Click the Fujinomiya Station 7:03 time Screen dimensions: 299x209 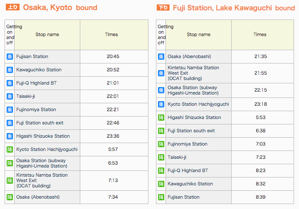pyautogui.click(x=261, y=144)
